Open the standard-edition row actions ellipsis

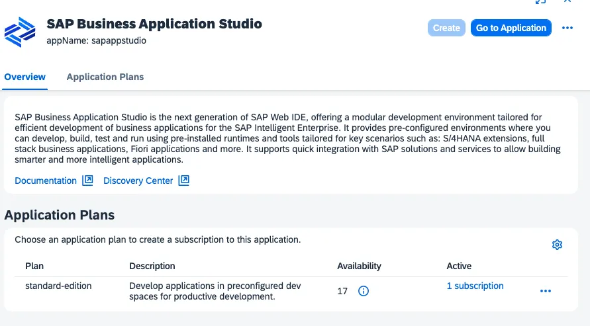[x=545, y=291]
